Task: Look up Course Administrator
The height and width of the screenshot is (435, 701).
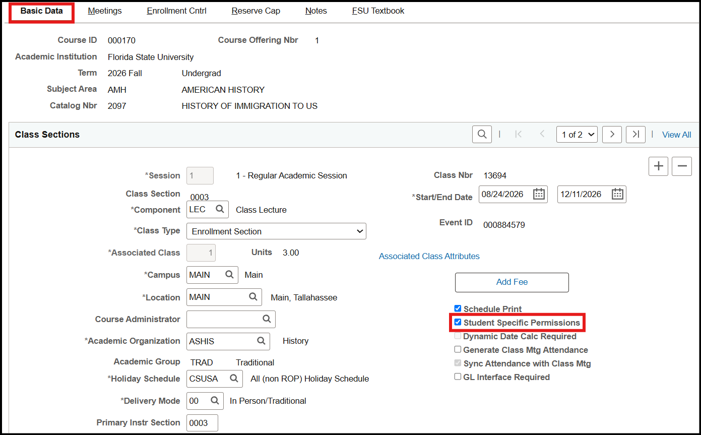Action: pyautogui.click(x=267, y=319)
